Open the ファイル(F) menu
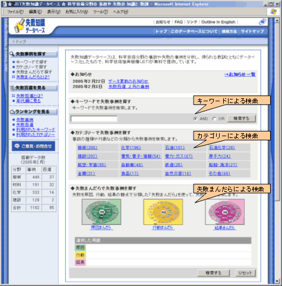This screenshot has height=286, width=282. tap(15, 12)
